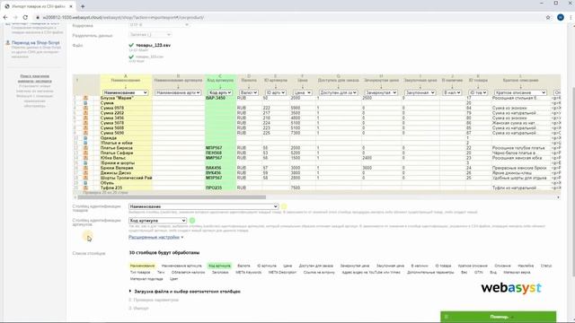This screenshot has width=575, height=323.
Task: Click the product icon in the Платье Сафари row
Action: click(85, 153)
